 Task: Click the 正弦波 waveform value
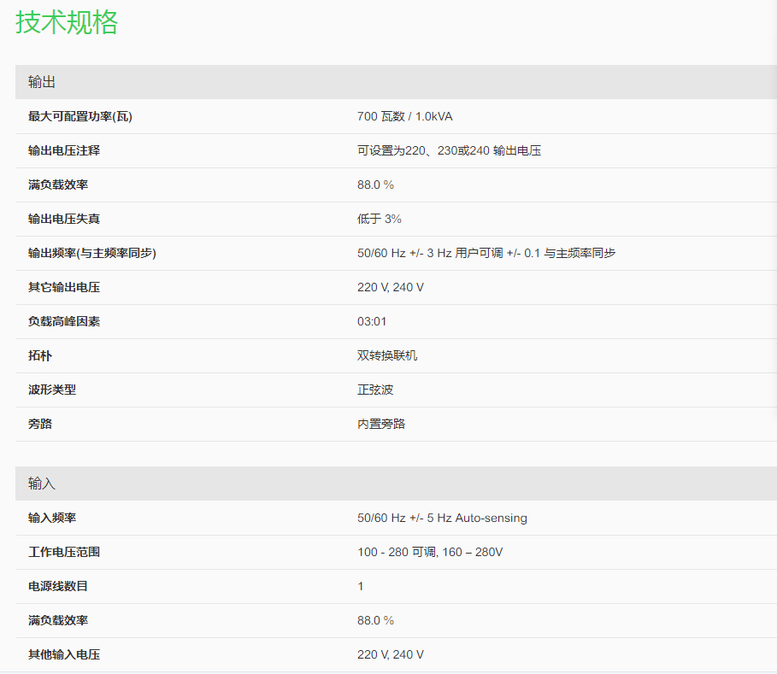click(x=375, y=390)
